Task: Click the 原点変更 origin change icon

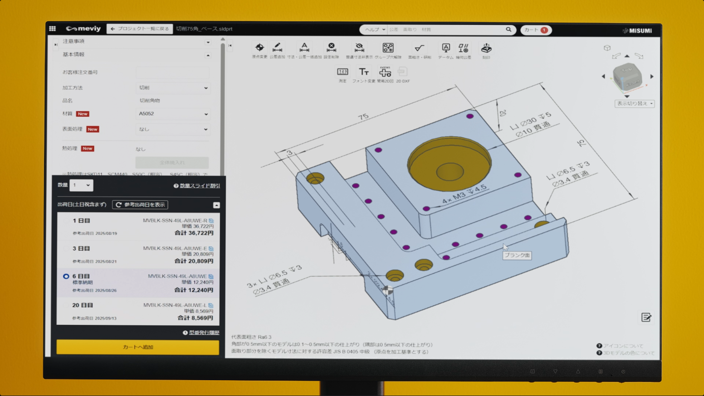Action: coord(259,48)
